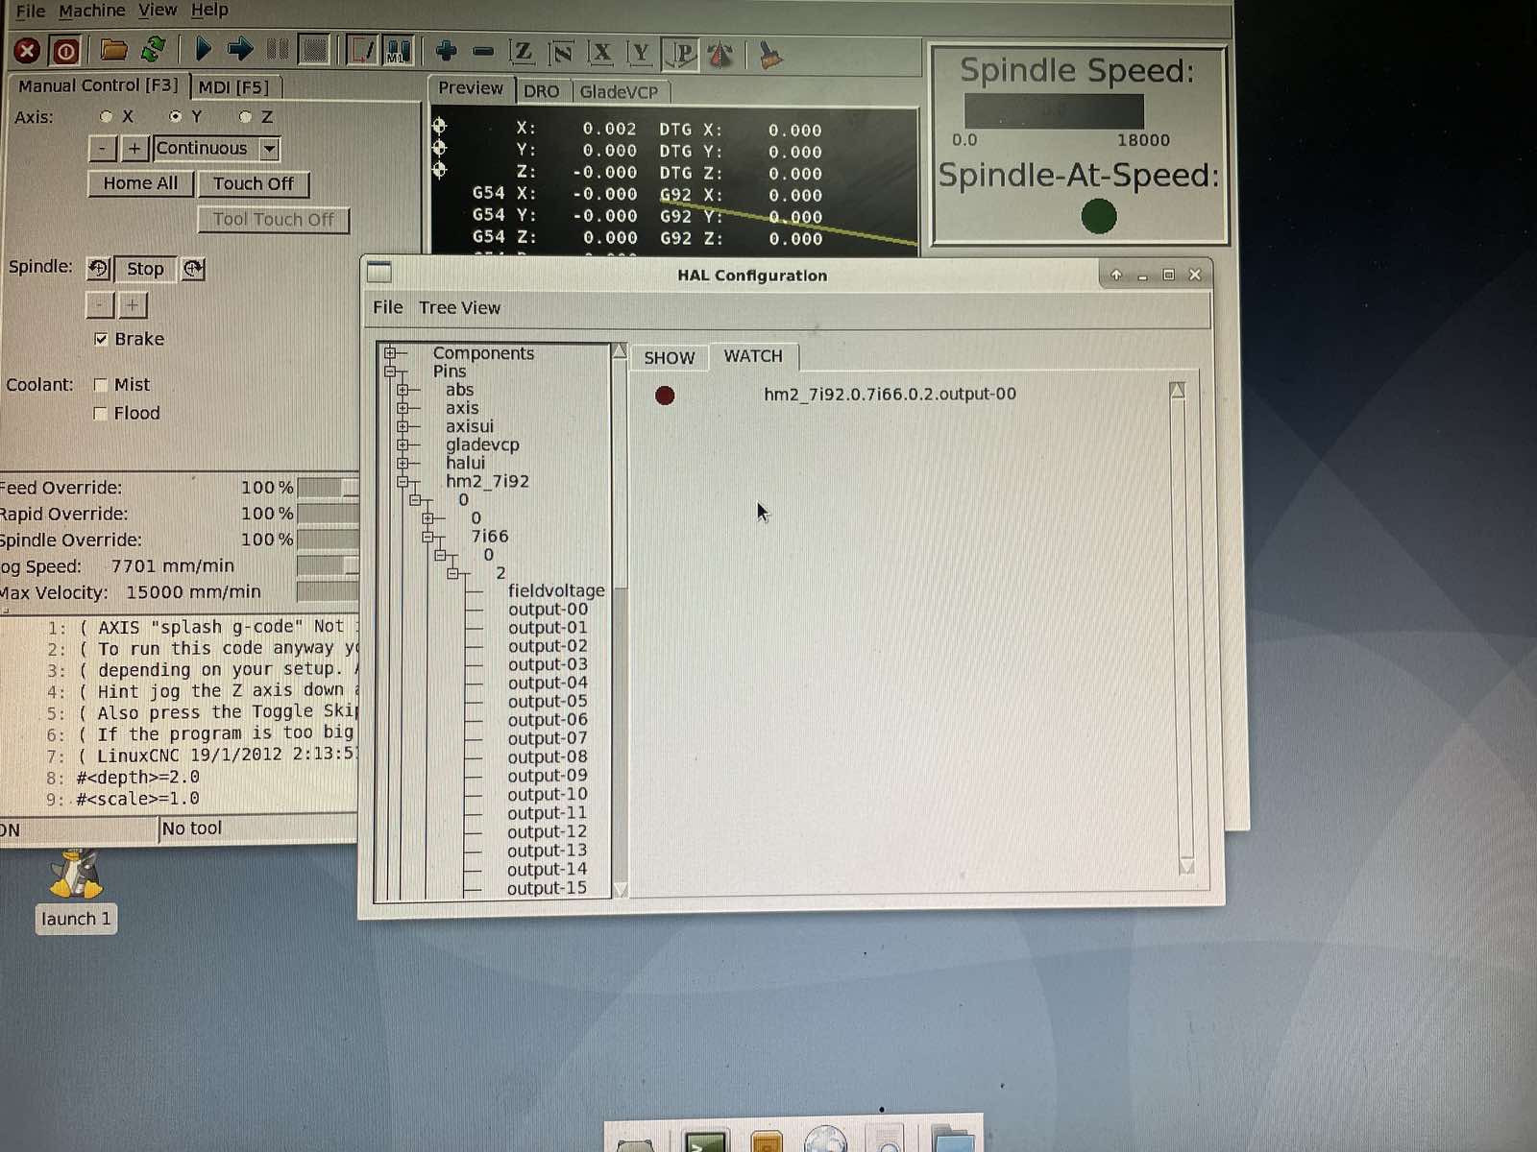Collapse the Pins tree node
The width and height of the screenshot is (1537, 1152).
coord(390,372)
